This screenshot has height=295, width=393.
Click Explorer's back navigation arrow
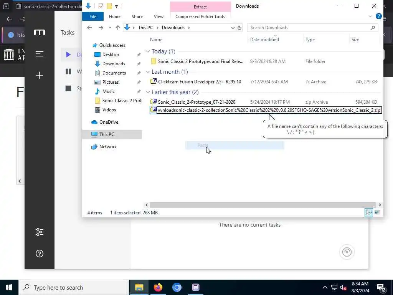(x=89, y=28)
